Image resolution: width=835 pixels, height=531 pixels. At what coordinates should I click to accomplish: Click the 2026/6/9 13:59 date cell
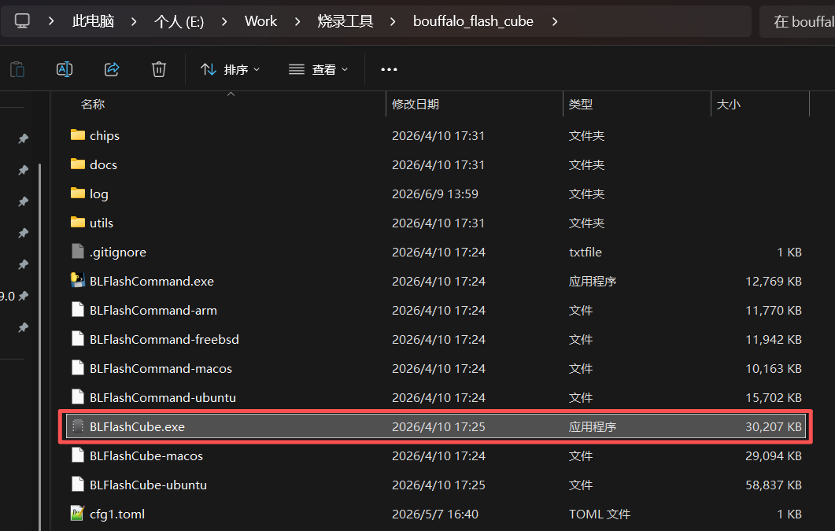[435, 194]
